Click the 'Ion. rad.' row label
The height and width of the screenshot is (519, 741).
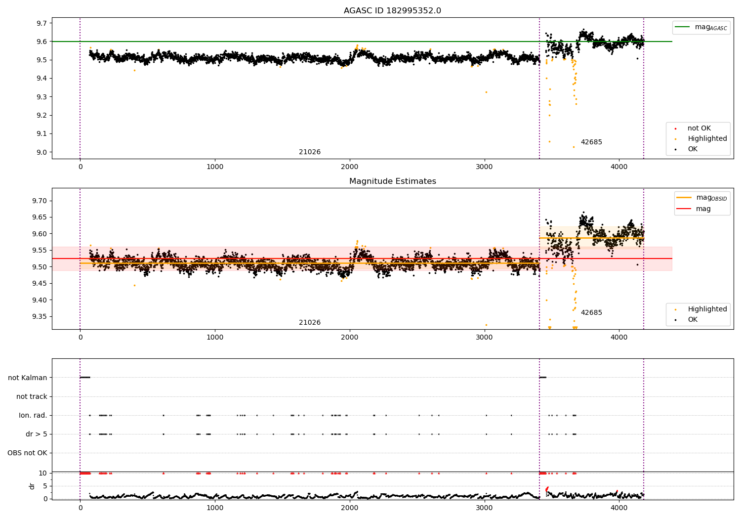point(33,415)
